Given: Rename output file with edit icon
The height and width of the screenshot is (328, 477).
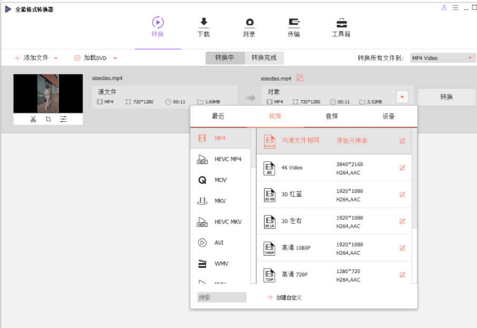Looking at the screenshot, I should [300, 78].
